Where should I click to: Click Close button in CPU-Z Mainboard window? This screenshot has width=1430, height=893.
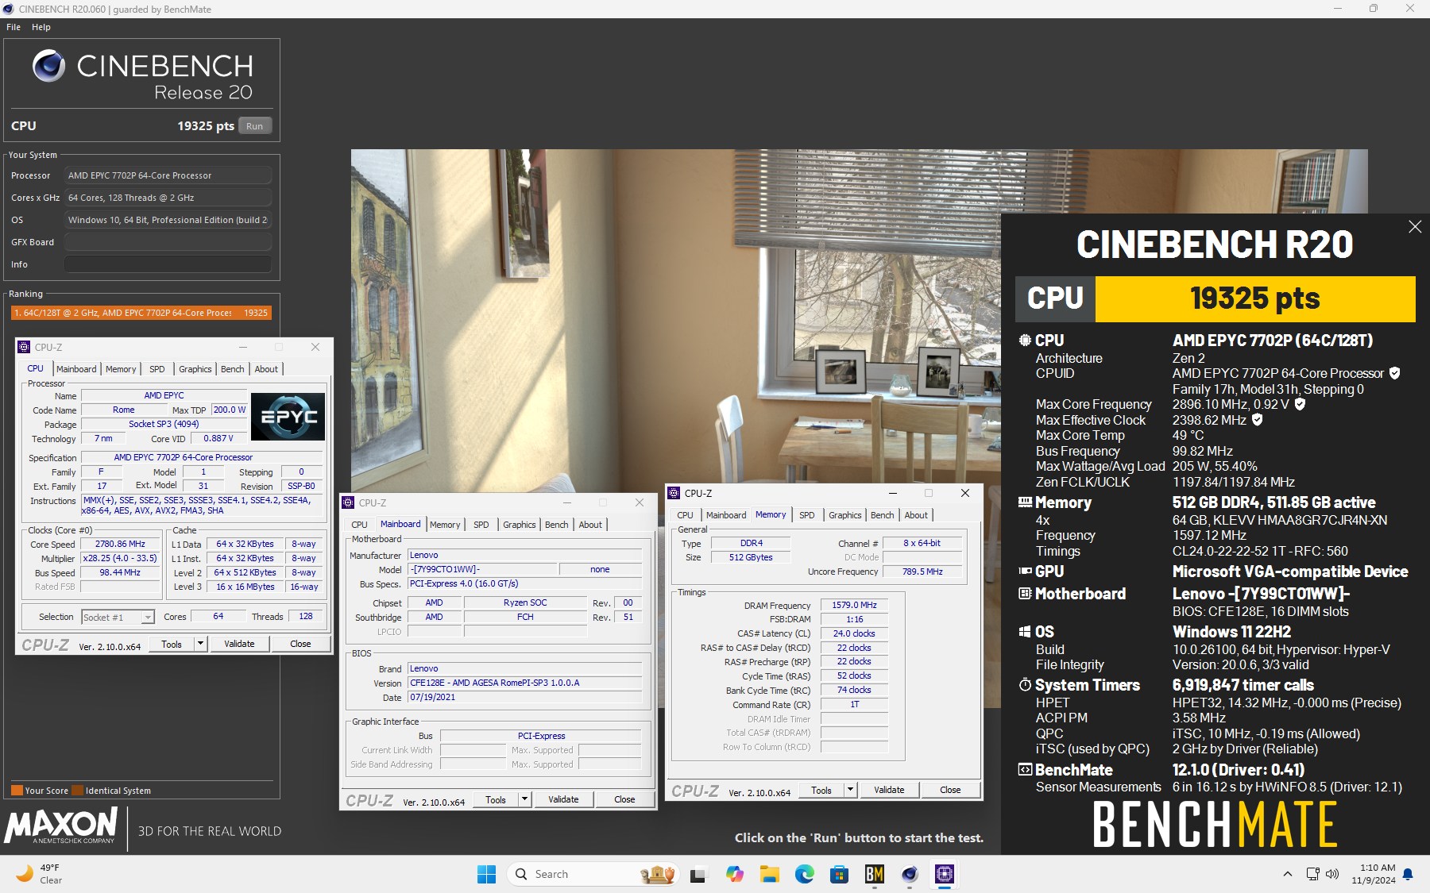(624, 799)
